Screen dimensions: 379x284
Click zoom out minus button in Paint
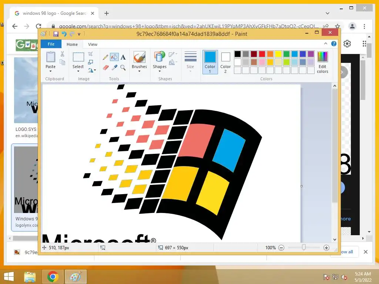click(x=281, y=247)
